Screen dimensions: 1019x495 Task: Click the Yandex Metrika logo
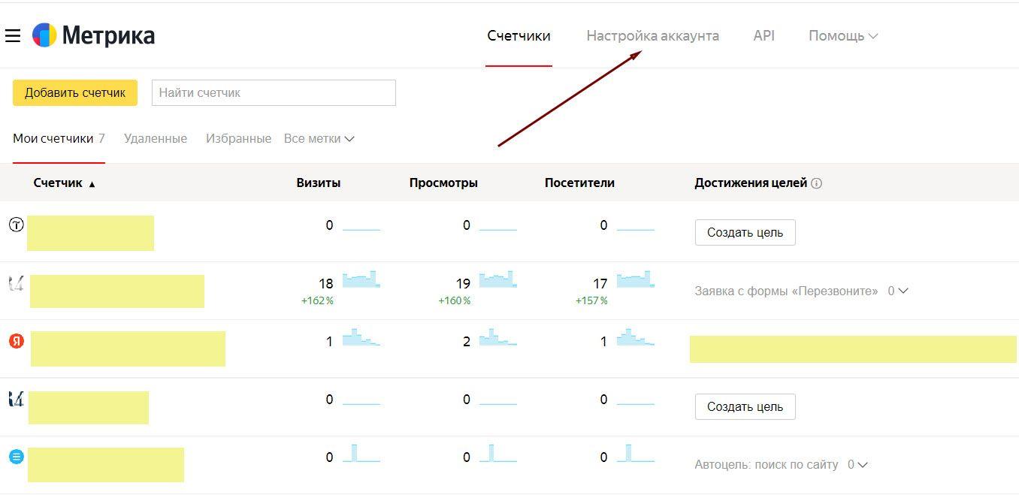point(94,35)
